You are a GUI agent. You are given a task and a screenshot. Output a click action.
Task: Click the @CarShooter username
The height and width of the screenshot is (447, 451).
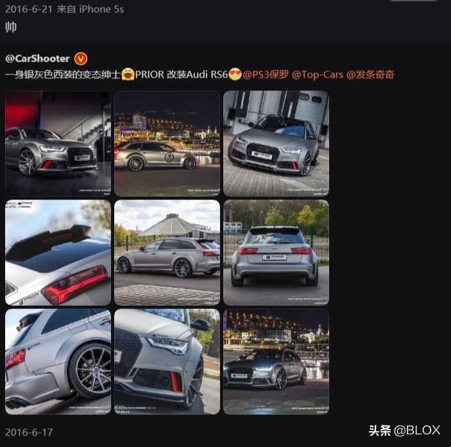(37, 58)
